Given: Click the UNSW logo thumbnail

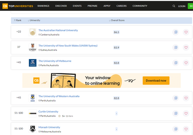Looking at the screenshot, I should click(32, 48).
